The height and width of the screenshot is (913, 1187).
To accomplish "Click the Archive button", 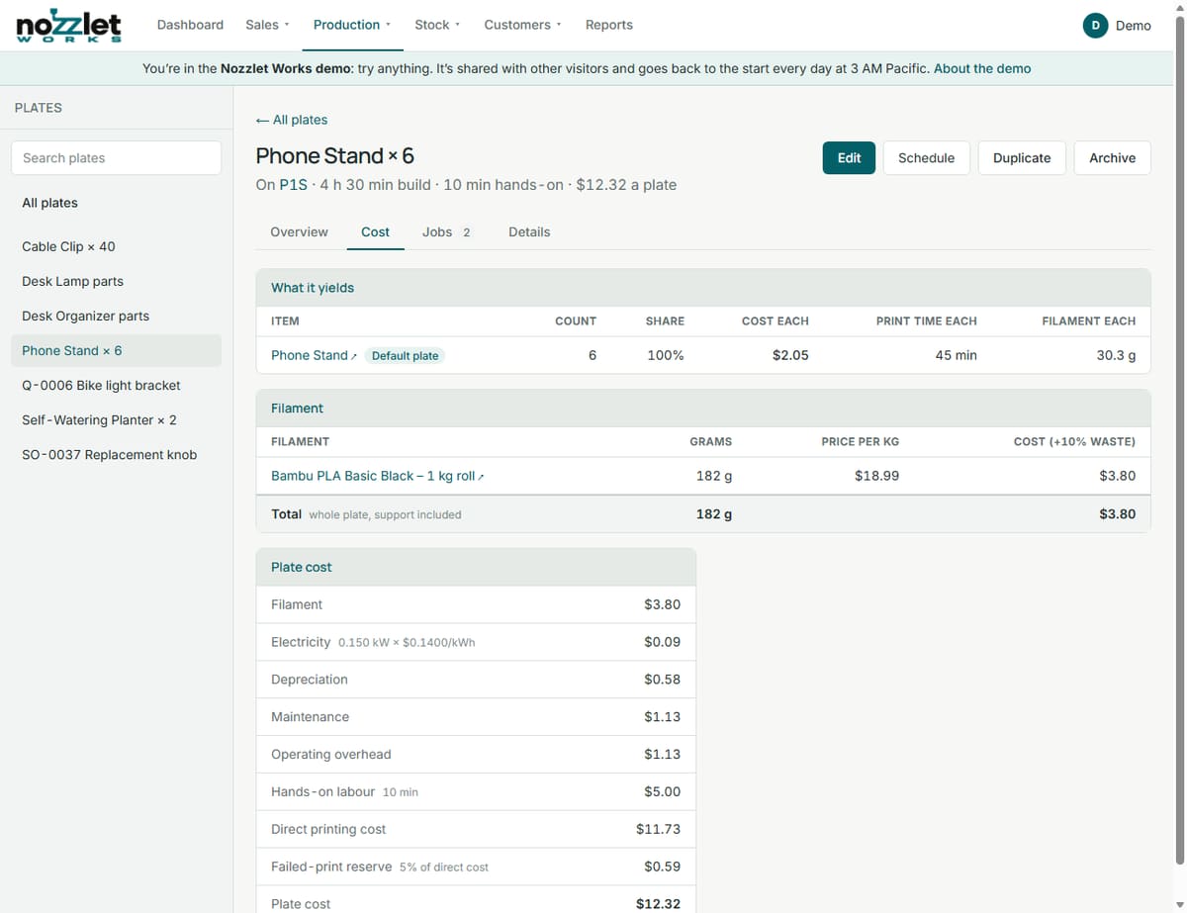I will click(1112, 158).
